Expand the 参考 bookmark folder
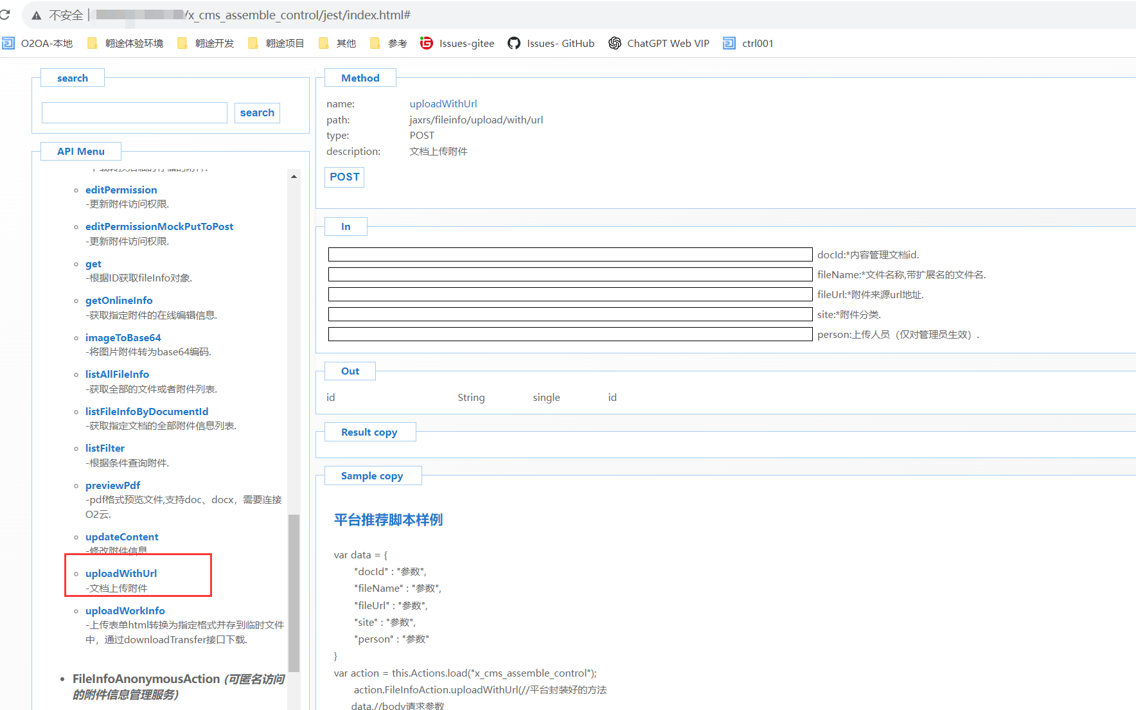 [x=389, y=44]
